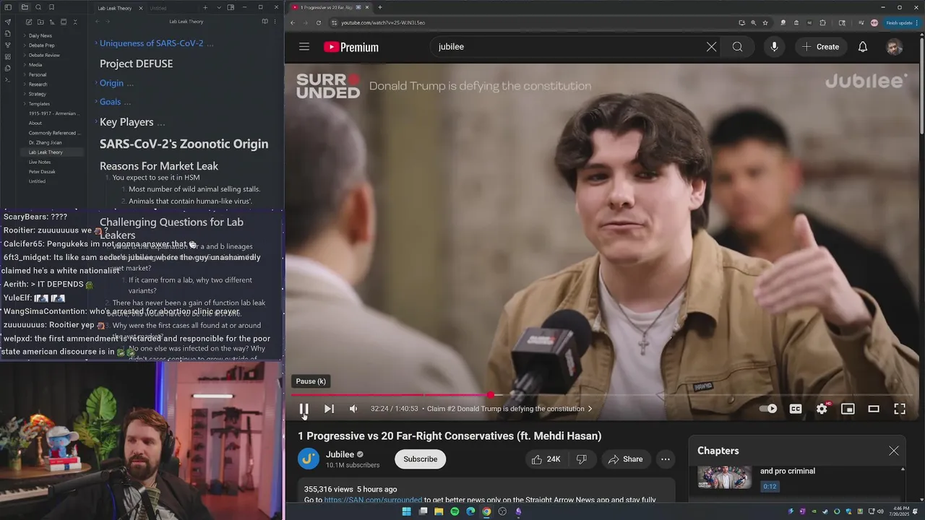Image resolution: width=925 pixels, height=520 pixels.
Task: Enable miniplayer mode
Action: pos(848,409)
